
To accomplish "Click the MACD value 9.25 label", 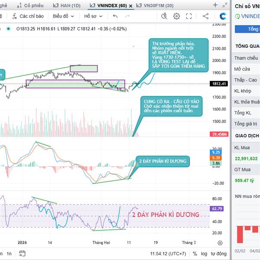I will pyautogui.click(x=216, y=152).
